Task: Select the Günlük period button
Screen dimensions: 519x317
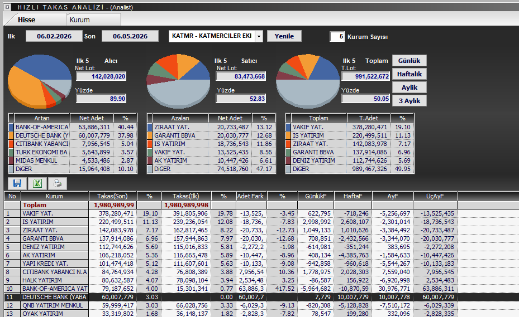Action: coord(409,61)
